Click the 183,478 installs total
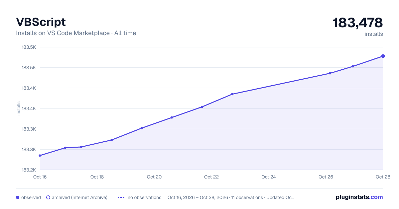This screenshot has width=399, height=209. point(358,23)
